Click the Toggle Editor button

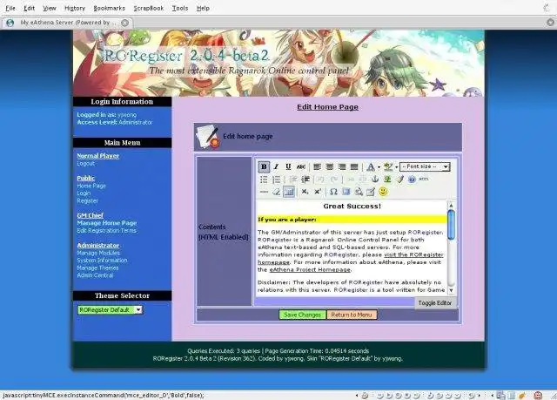[x=435, y=303]
